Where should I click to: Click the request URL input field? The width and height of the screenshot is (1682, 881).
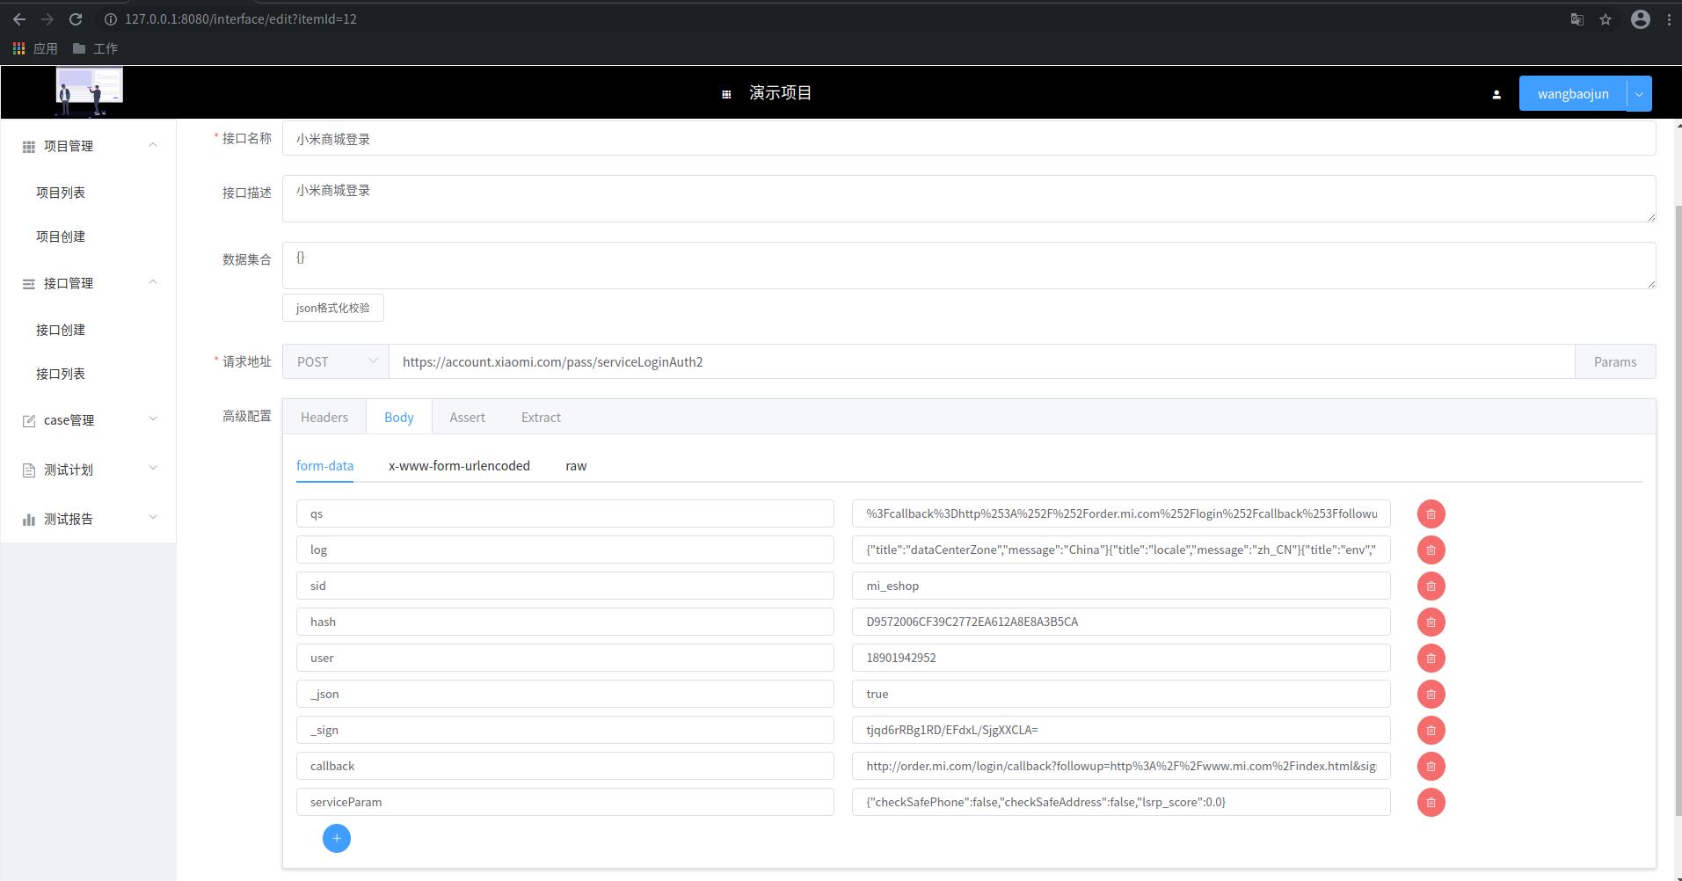(981, 361)
